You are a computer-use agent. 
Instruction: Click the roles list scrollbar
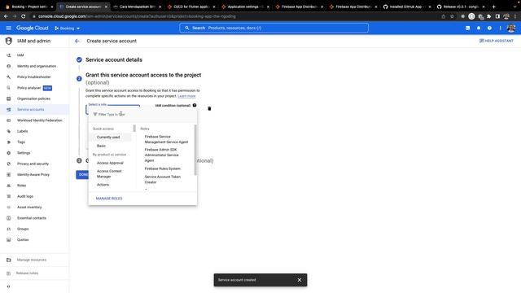click(195, 150)
